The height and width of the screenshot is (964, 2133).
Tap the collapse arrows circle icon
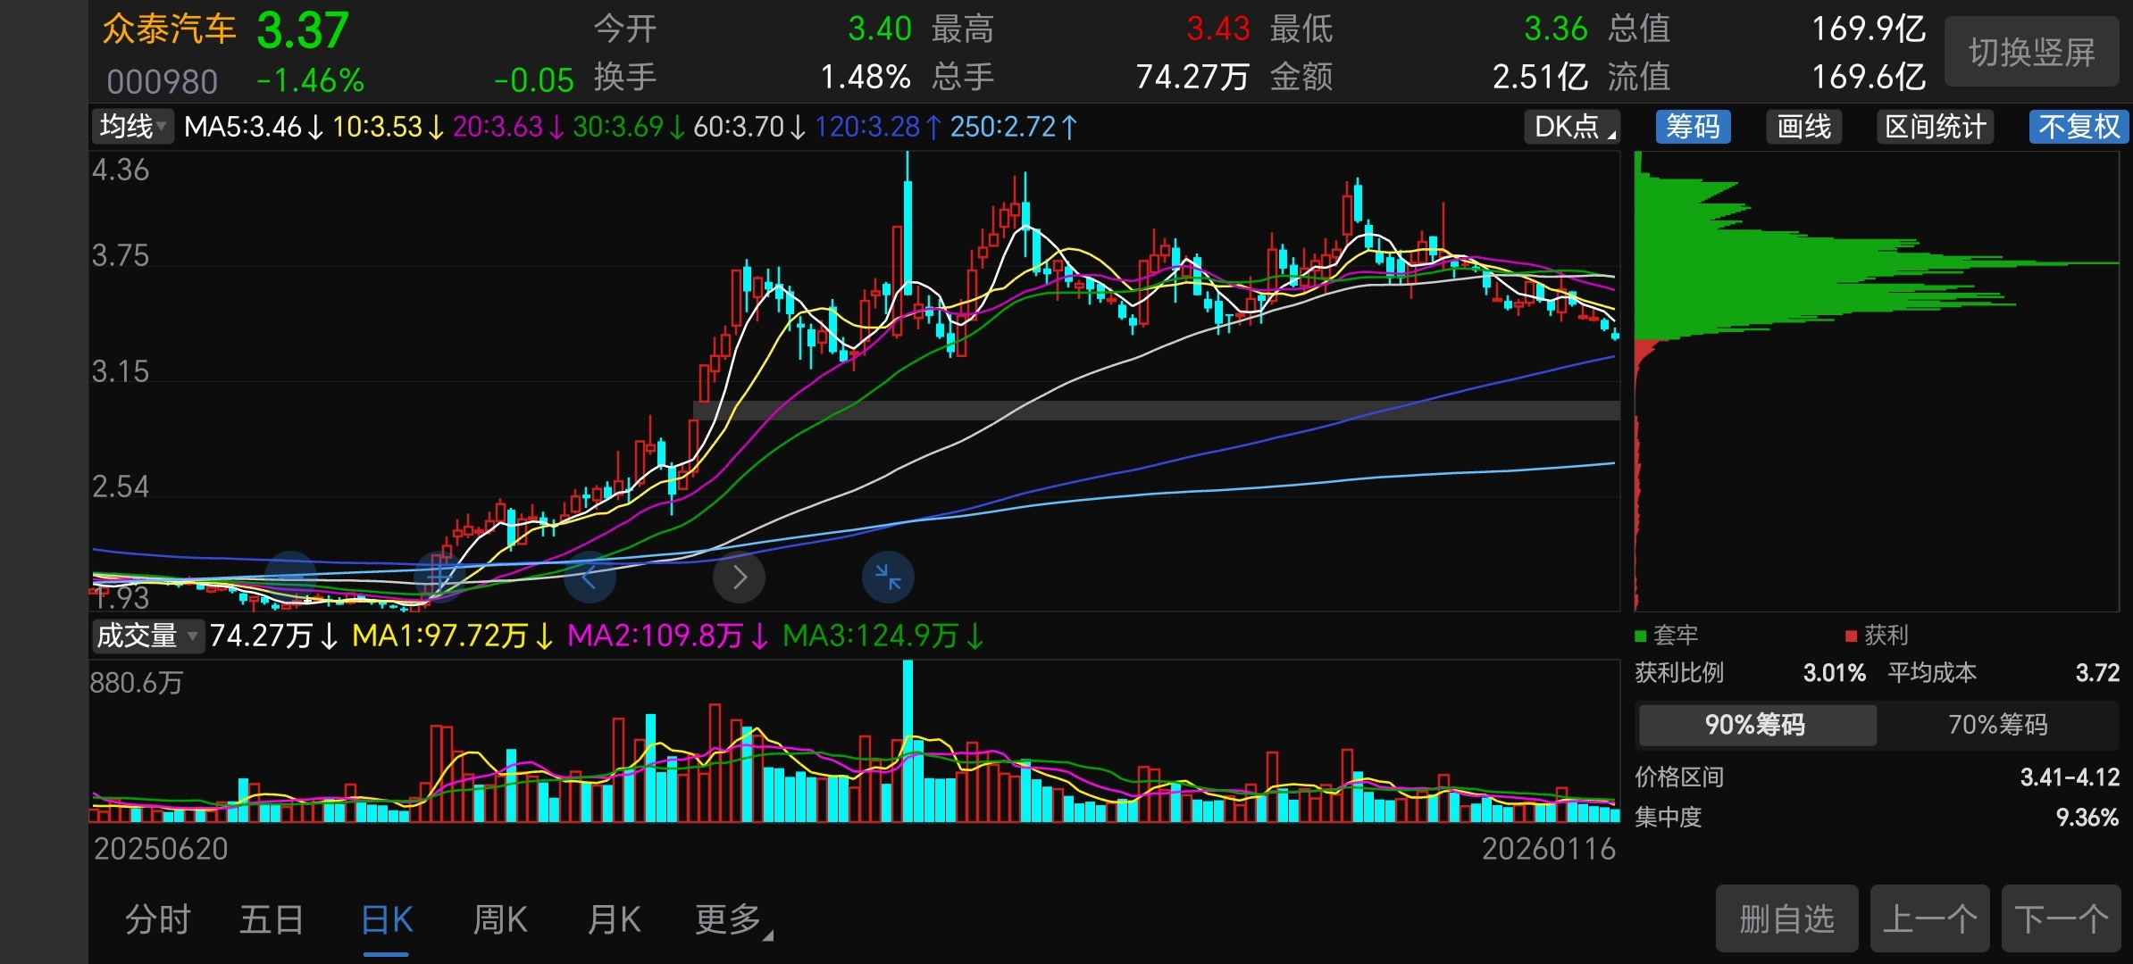[888, 578]
